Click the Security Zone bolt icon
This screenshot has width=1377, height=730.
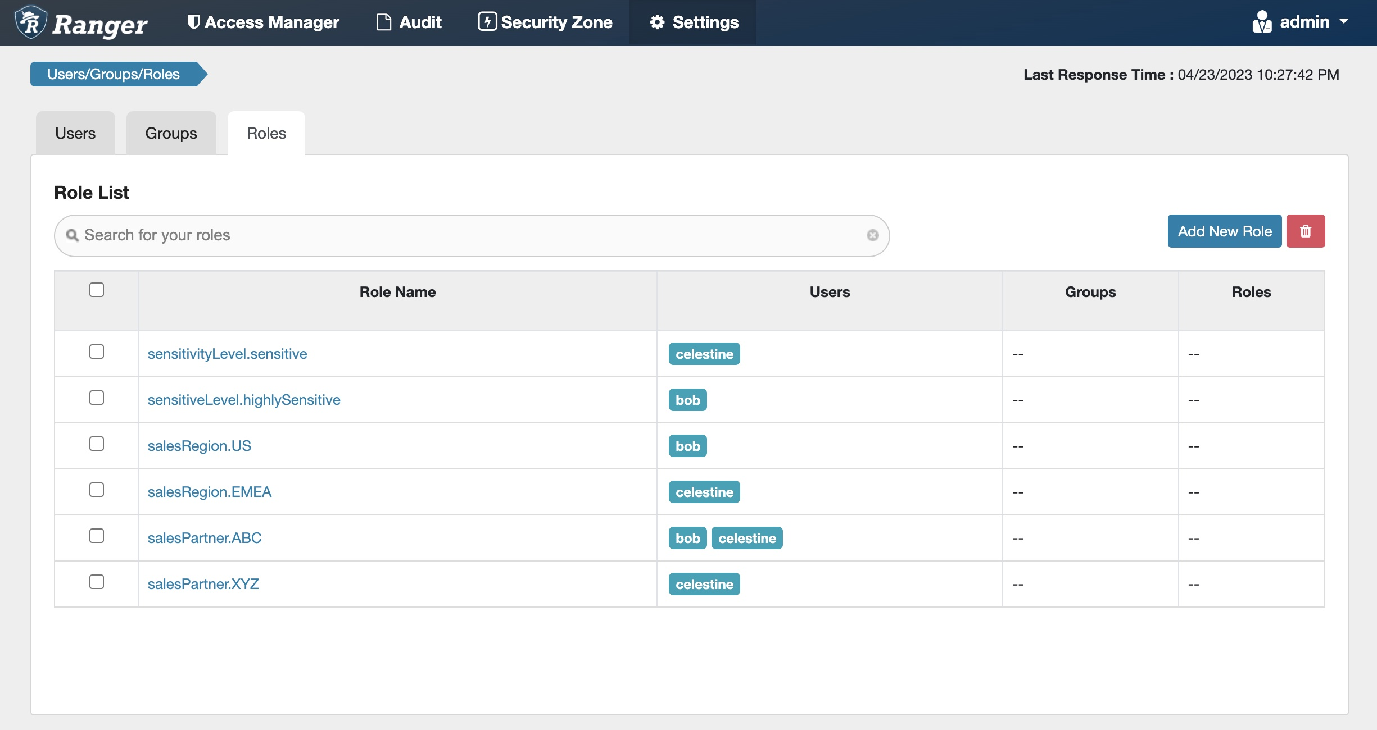tap(487, 22)
